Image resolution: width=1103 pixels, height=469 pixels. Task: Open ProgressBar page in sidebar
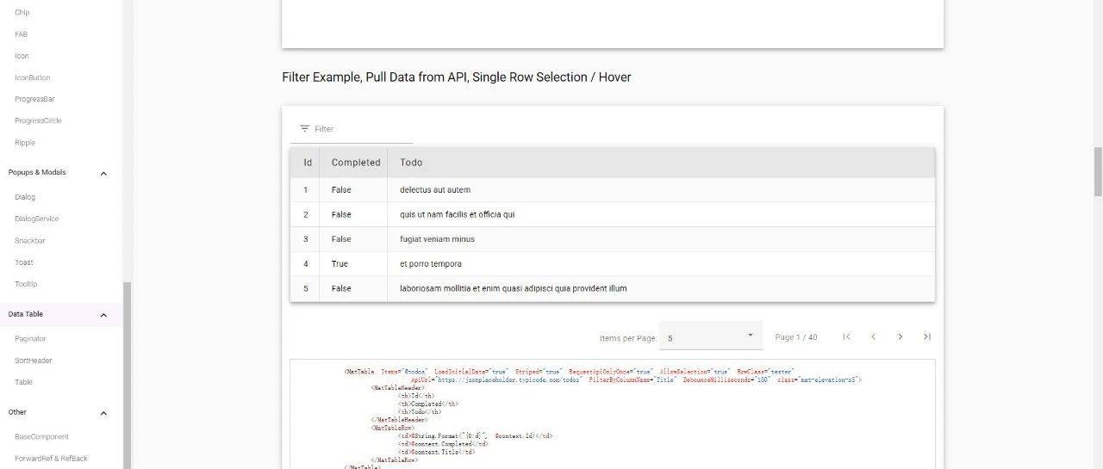pyautogui.click(x=34, y=99)
